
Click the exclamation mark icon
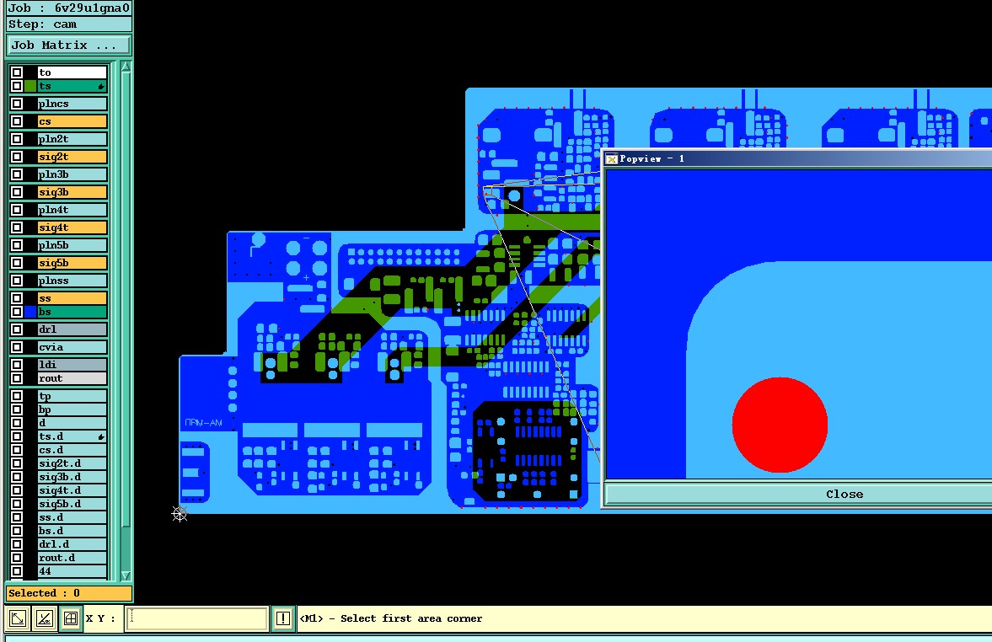[283, 618]
